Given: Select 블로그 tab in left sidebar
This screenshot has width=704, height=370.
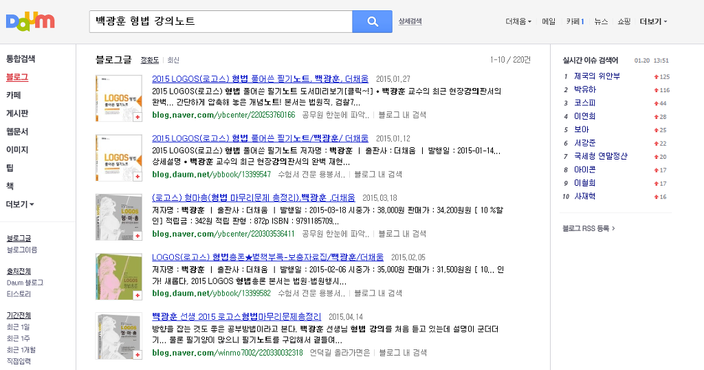Looking at the screenshot, I should pyautogui.click(x=17, y=77).
